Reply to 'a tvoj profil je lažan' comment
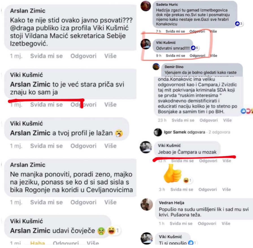This screenshot has width=253, height=248. [x=83, y=146]
